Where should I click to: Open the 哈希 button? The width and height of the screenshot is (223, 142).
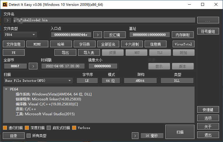(x=61, y=44)
